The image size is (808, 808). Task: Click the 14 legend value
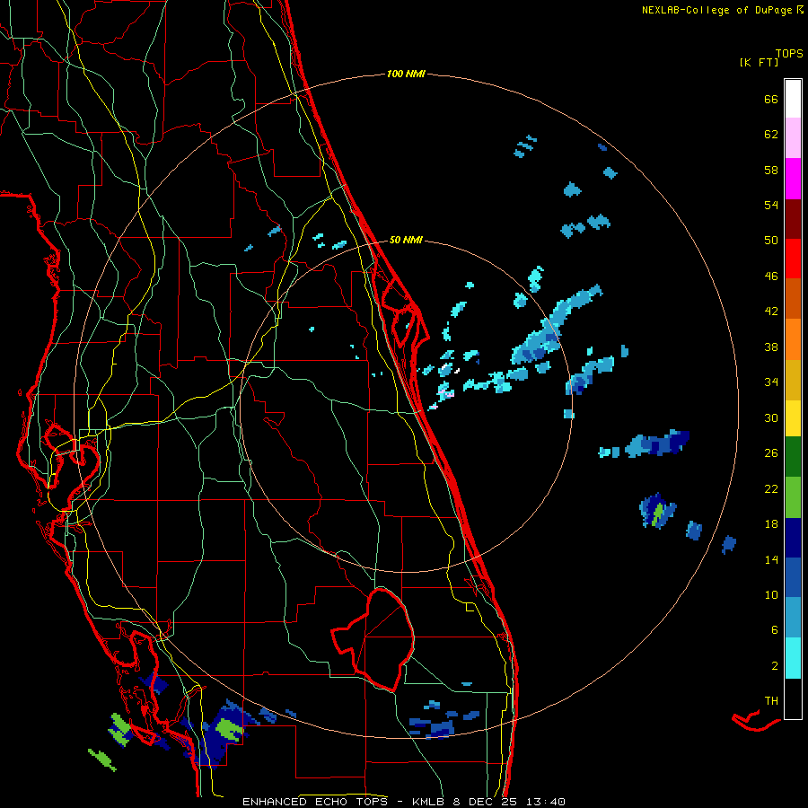pyautogui.click(x=771, y=559)
